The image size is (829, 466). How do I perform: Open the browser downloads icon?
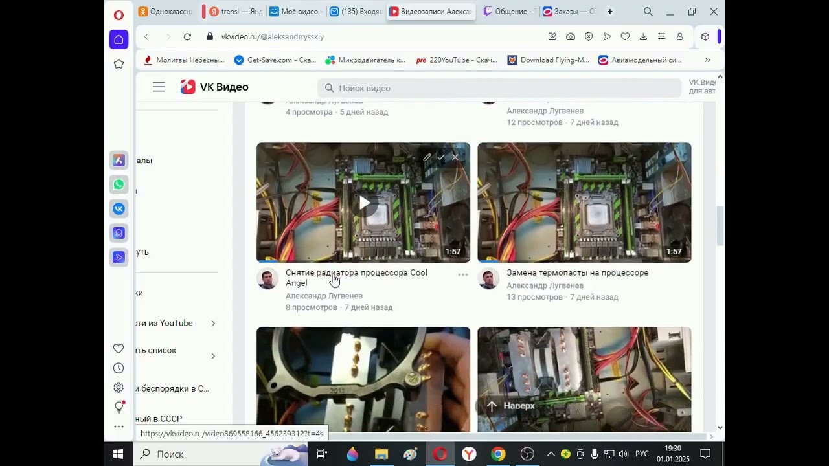click(x=643, y=37)
